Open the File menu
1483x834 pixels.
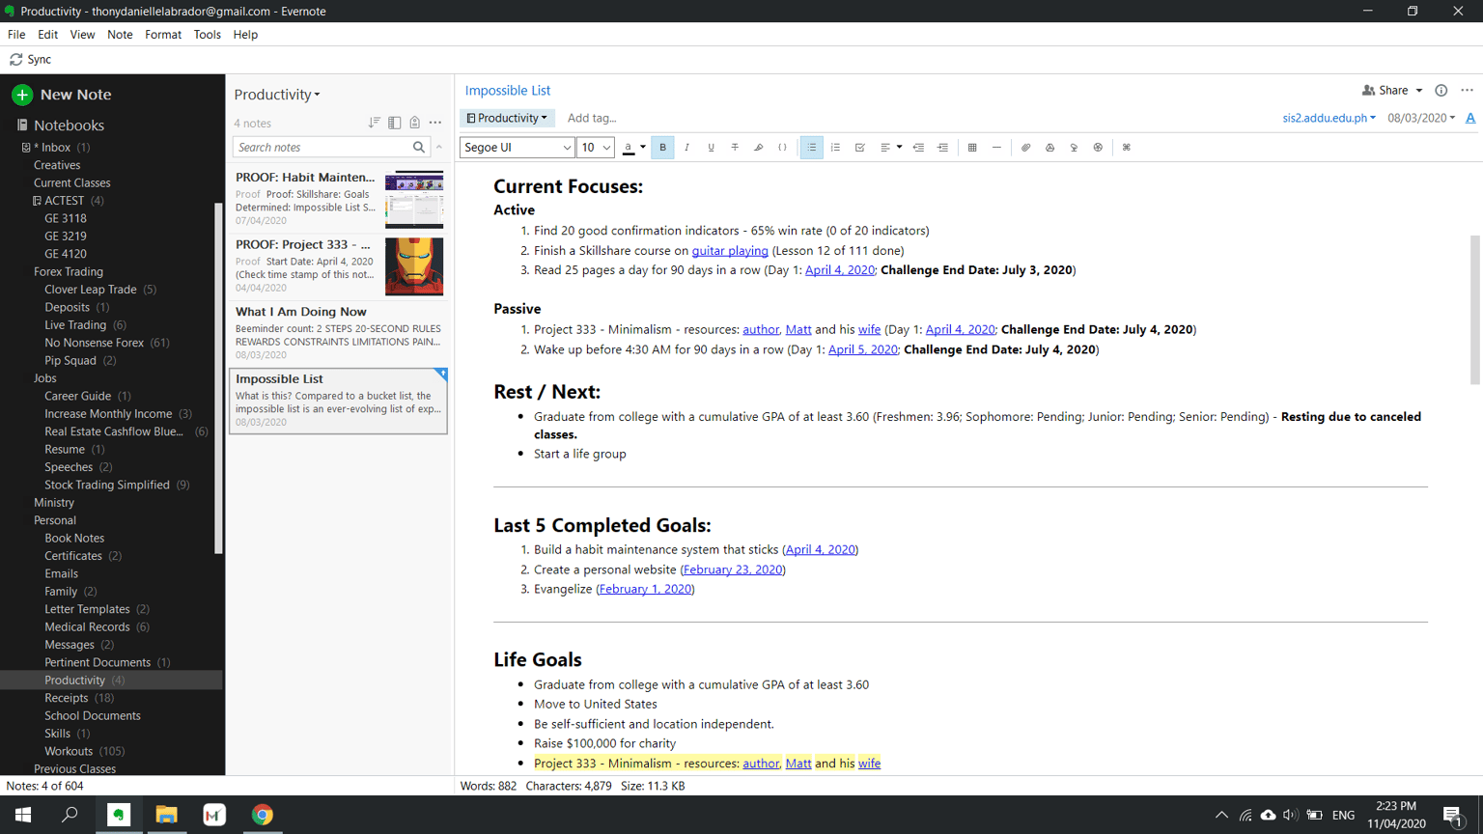pyautogui.click(x=16, y=35)
